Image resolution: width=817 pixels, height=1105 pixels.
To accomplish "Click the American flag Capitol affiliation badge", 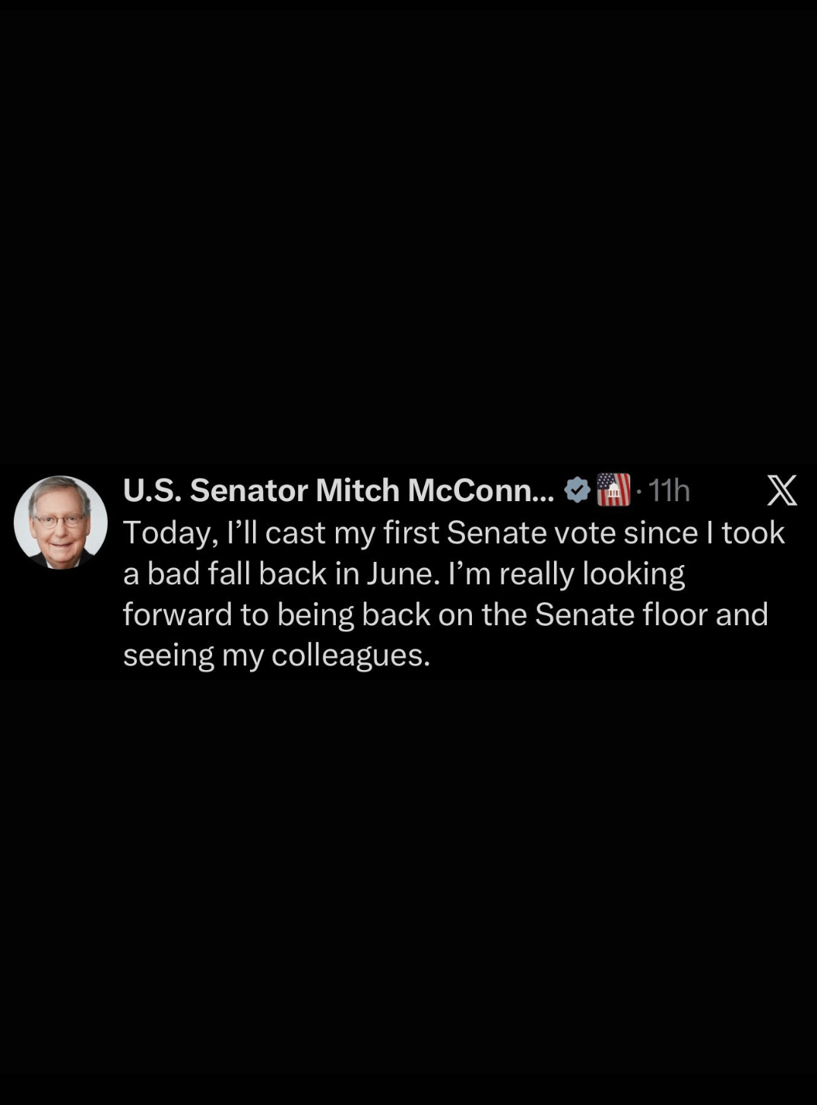I will (613, 490).
